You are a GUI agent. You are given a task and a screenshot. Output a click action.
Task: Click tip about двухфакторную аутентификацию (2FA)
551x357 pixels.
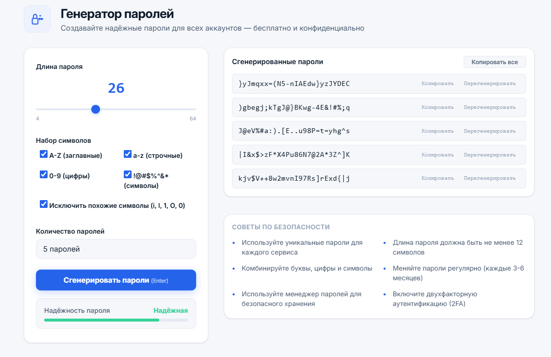click(x=435, y=299)
